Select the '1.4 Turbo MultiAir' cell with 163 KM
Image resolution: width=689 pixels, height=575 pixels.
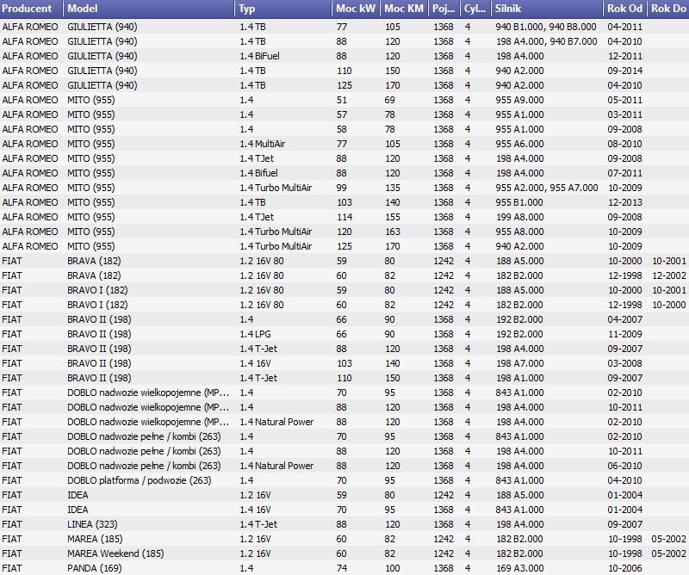coord(276,232)
